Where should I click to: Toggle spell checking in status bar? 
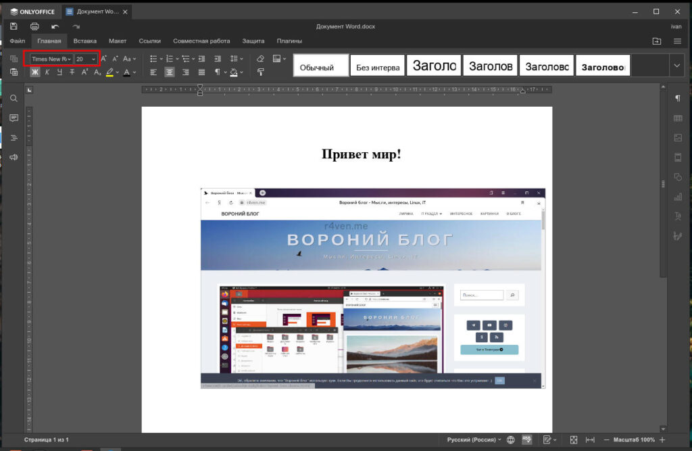click(x=526, y=440)
